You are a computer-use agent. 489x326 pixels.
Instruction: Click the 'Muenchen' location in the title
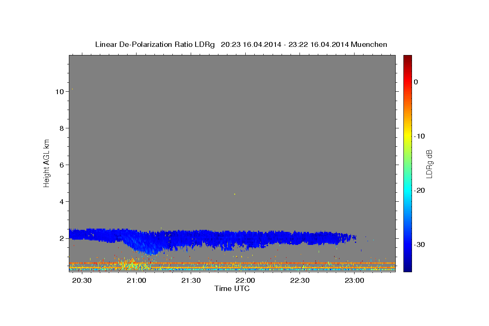pyautogui.click(x=369, y=44)
